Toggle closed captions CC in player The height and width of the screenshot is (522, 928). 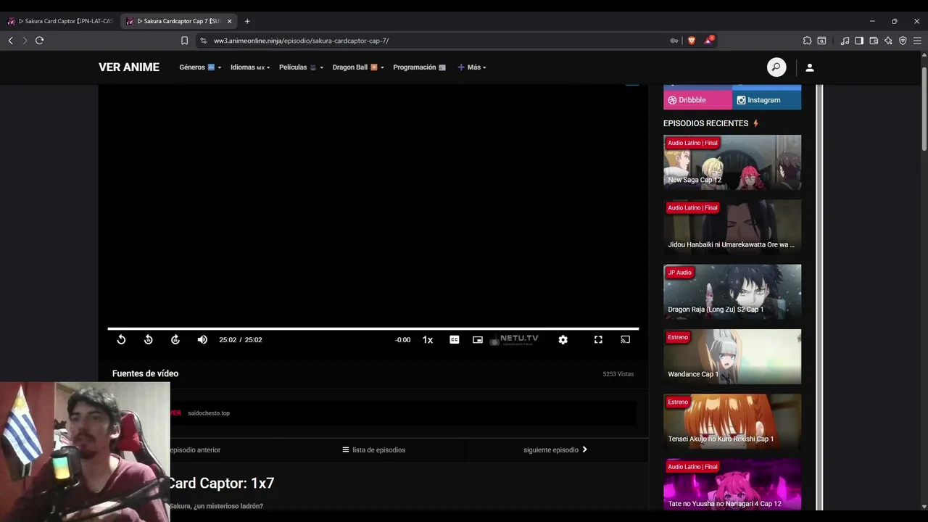click(x=454, y=339)
